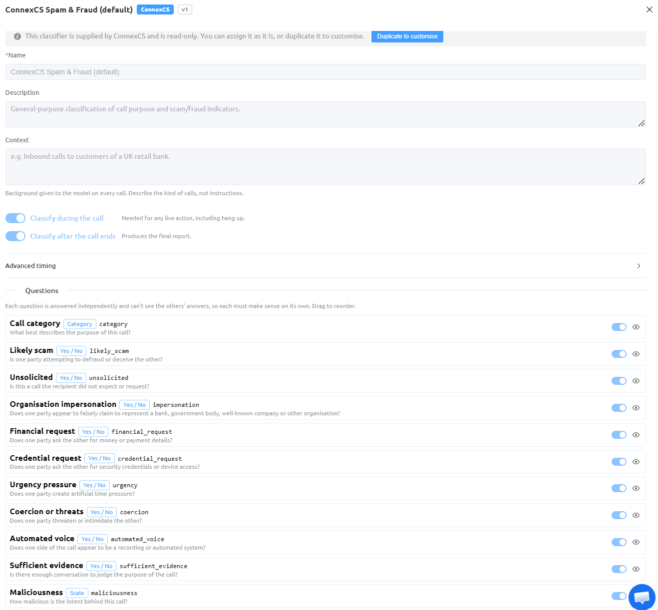Click the Yes / No tag on Financial request
The height and width of the screenshot is (610, 658).
click(93, 432)
